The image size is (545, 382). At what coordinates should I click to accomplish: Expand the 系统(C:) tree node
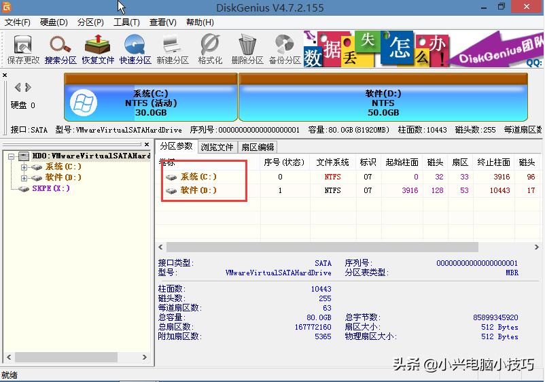pyautogui.click(x=24, y=167)
